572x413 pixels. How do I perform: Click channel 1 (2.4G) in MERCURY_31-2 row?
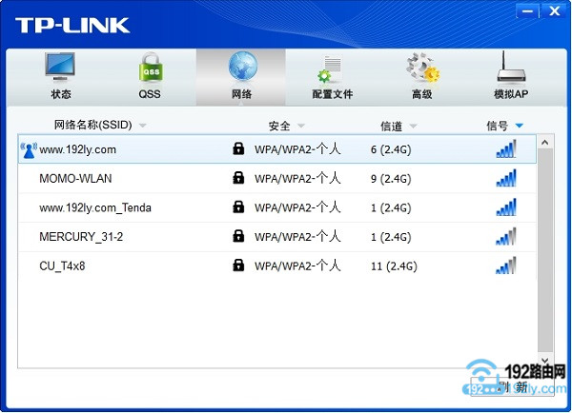click(391, 237)
